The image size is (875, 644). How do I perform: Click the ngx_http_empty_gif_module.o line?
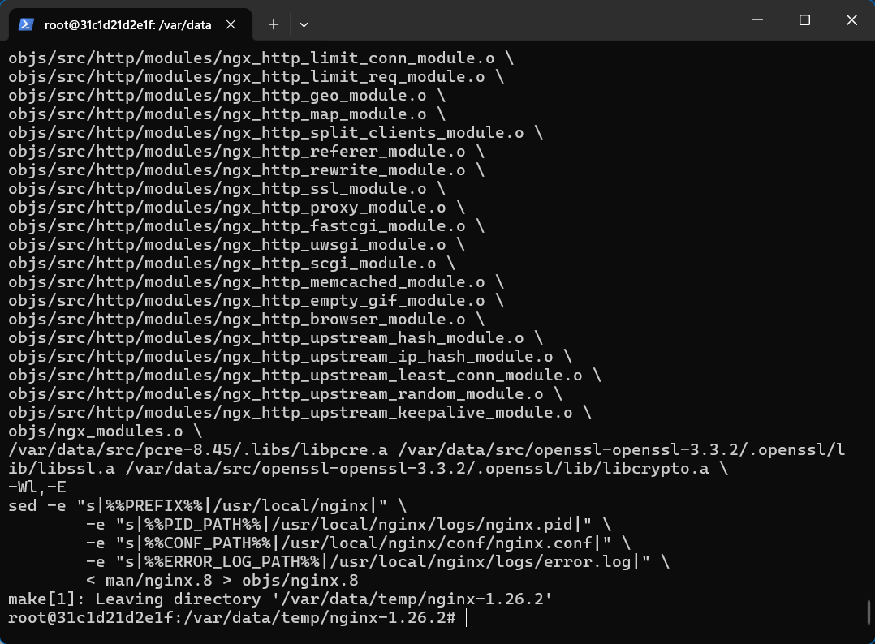point(256,301)
